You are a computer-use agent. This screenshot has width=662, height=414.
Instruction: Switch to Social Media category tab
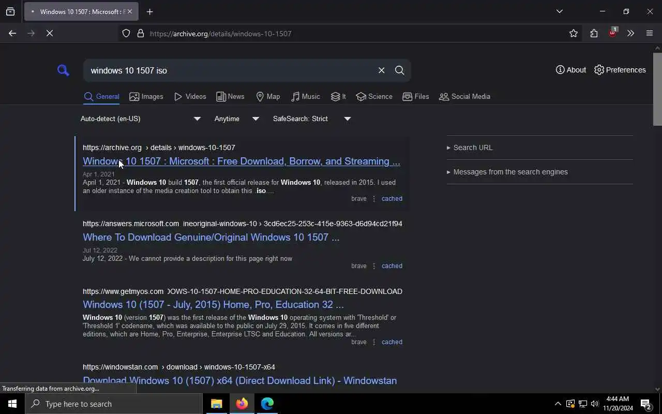[x=464, y=97]
